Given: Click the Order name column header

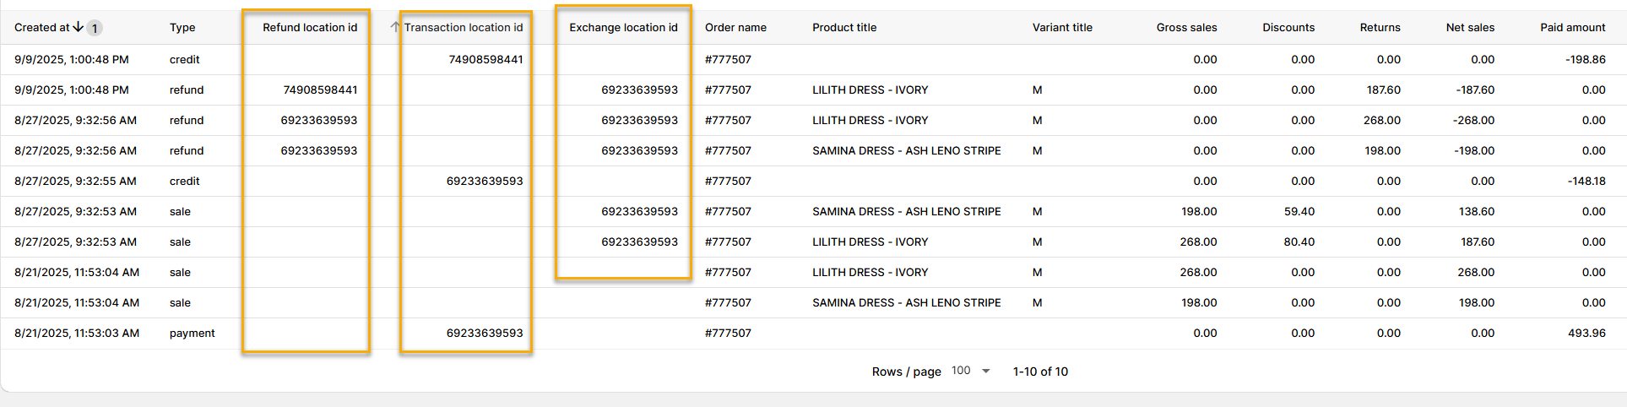Looking at the screenshot, I should click(x=735, y=27).
